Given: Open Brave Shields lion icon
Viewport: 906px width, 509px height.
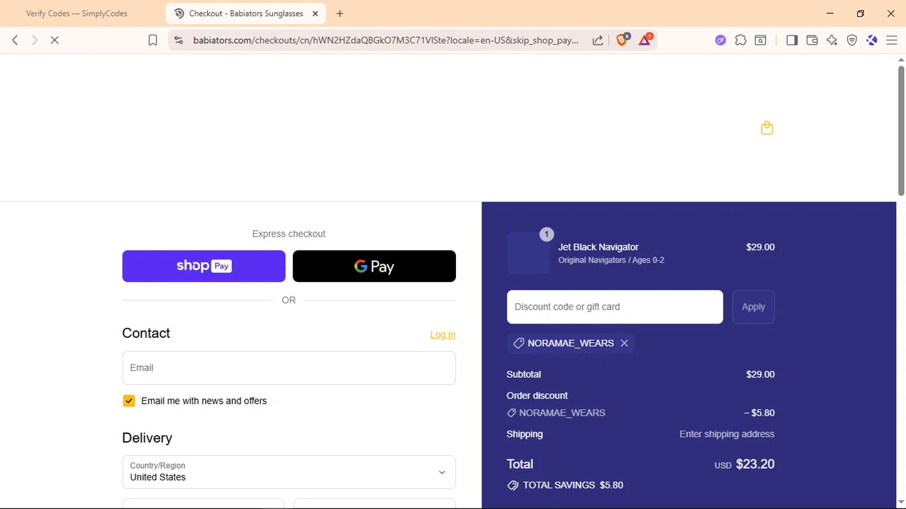Looking at the screenshot, I should coord(622,40).
